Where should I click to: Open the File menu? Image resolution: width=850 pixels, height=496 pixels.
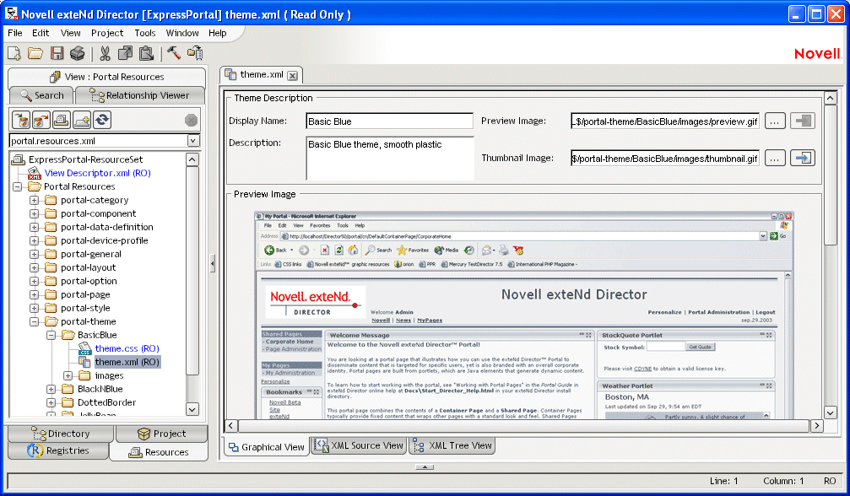click(14, 33)
